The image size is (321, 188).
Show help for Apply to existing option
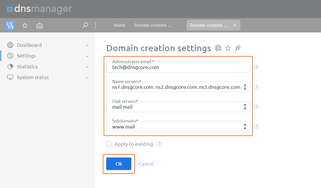(x=159, y=144)
